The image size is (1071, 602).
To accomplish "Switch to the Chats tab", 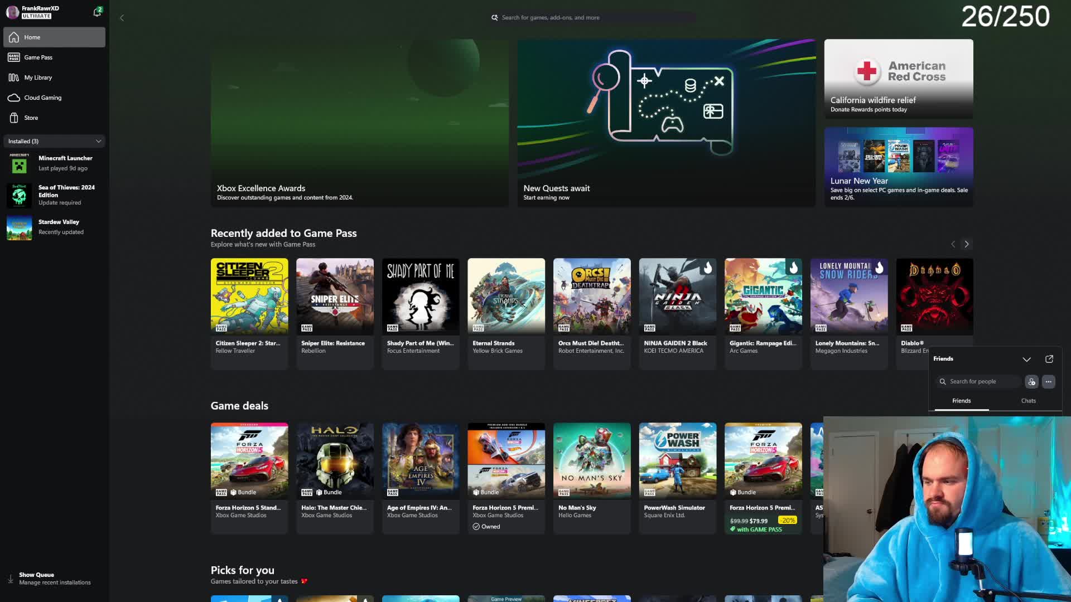I will coord(1028,401).
